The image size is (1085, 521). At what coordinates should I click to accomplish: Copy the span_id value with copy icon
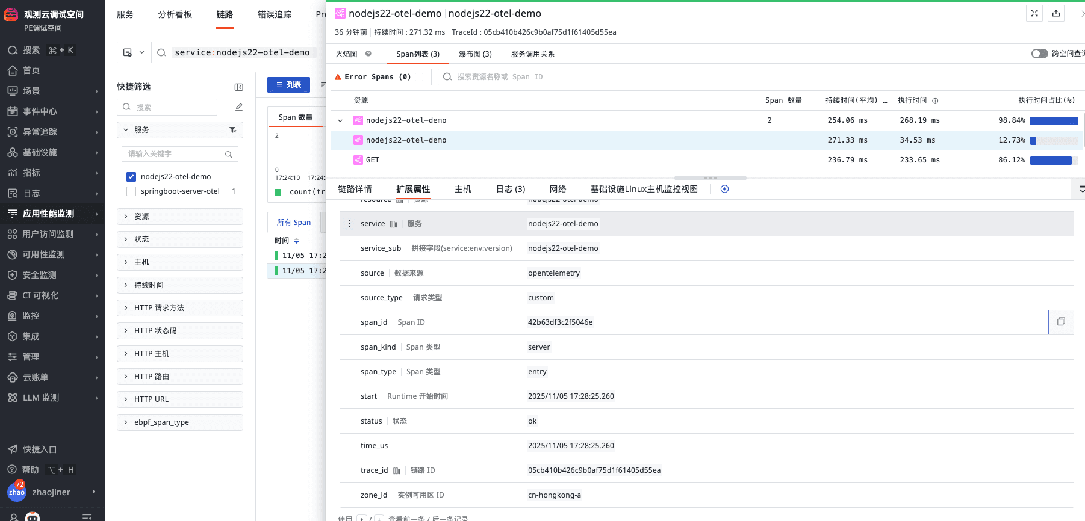[1061, 322]
